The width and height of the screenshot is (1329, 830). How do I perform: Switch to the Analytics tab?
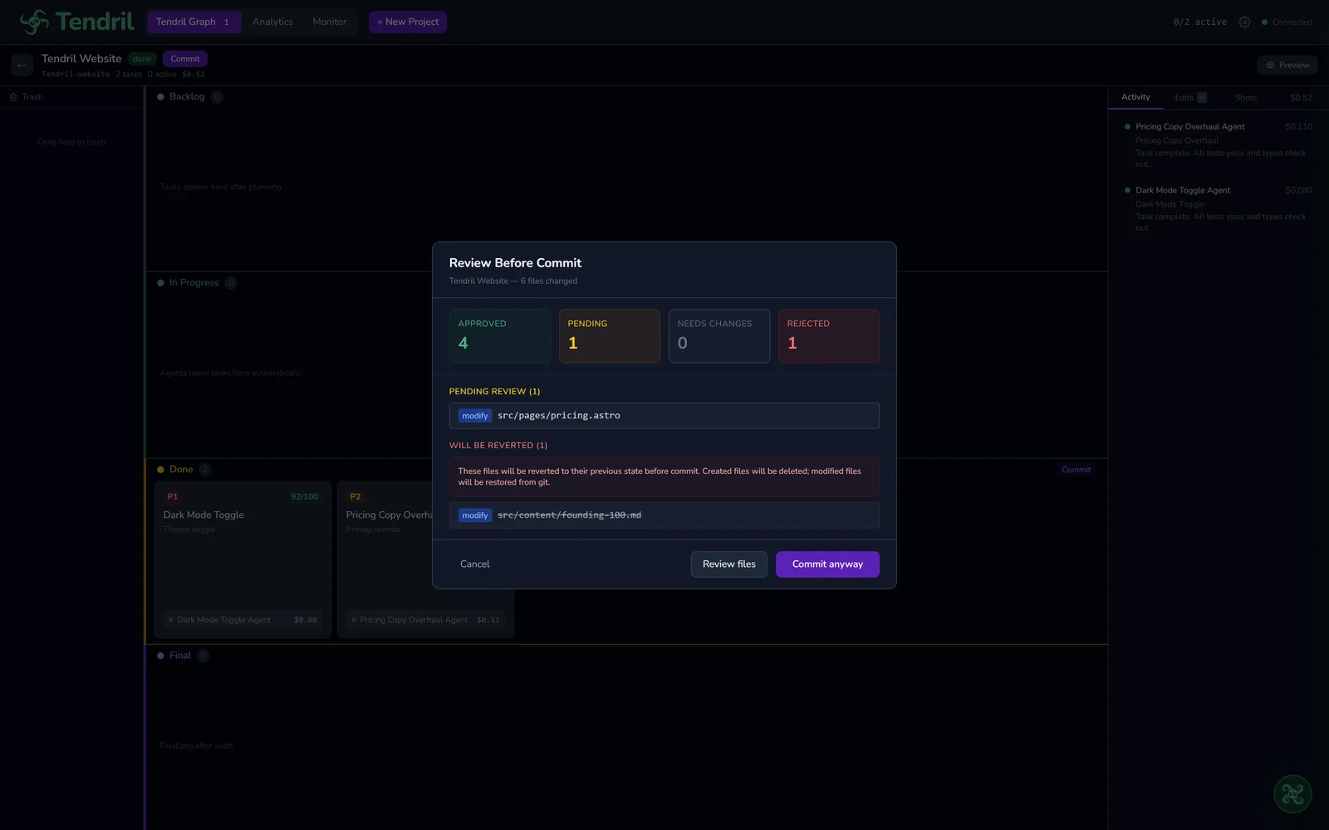(272, 22)
